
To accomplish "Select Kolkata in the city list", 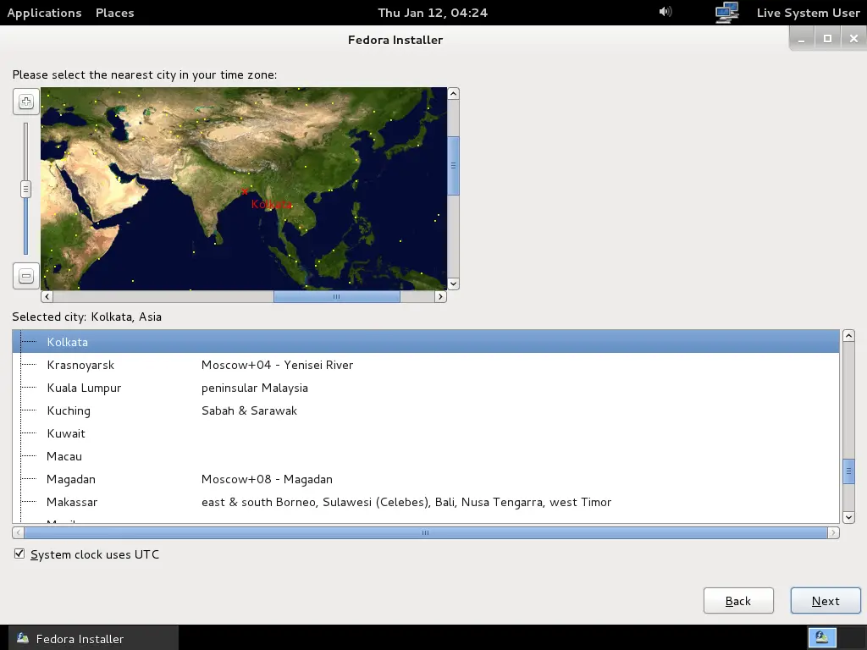I will pyautogui.click(x=426, y=342).
